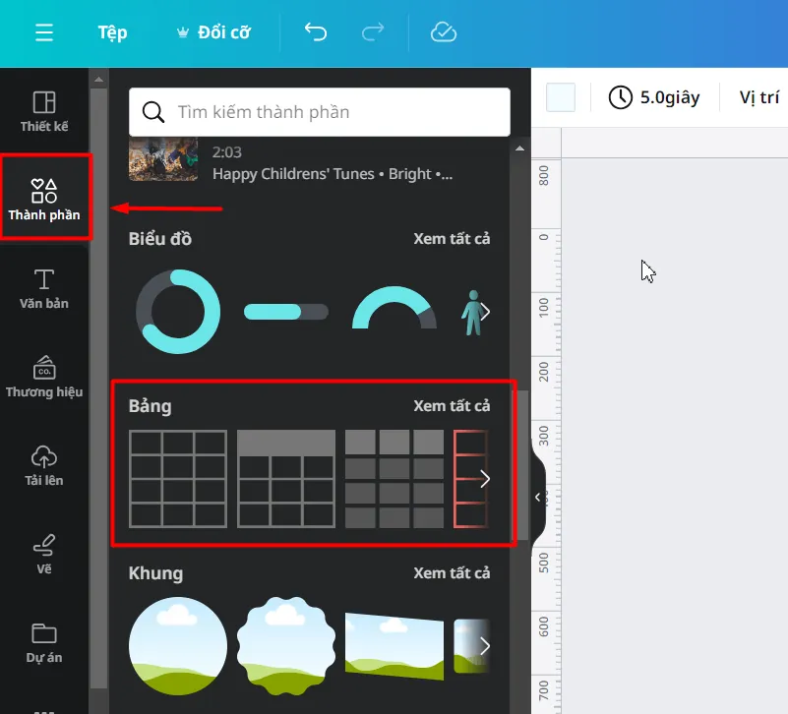Insert the circle landscape frame

click(x=178, y=646)
